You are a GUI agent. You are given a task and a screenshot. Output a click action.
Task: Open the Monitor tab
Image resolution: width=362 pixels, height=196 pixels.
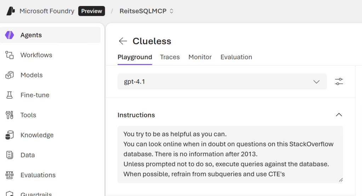click(200, 57)
